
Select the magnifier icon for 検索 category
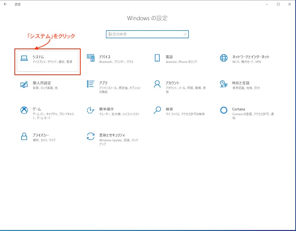[157, 110]
